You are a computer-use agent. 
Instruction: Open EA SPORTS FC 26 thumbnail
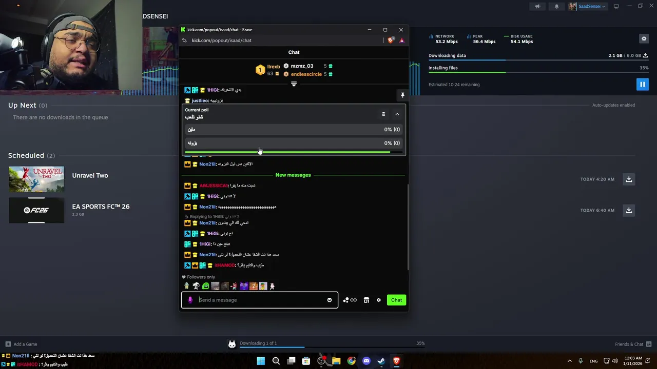pos(36,210)
